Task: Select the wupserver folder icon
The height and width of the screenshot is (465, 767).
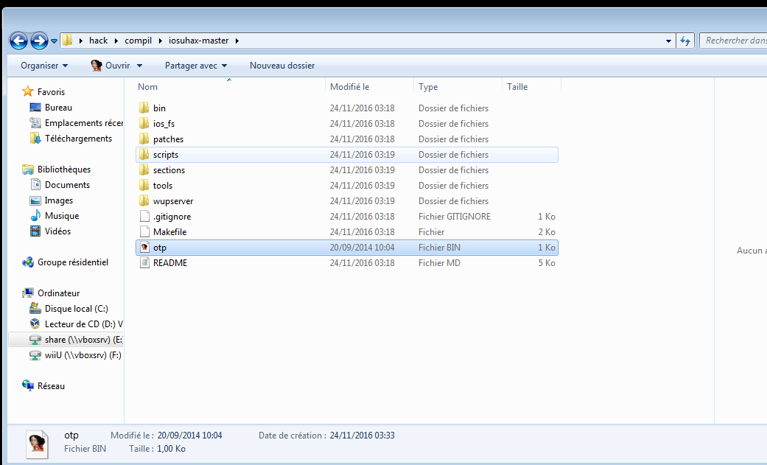Action: click(144, 200)
